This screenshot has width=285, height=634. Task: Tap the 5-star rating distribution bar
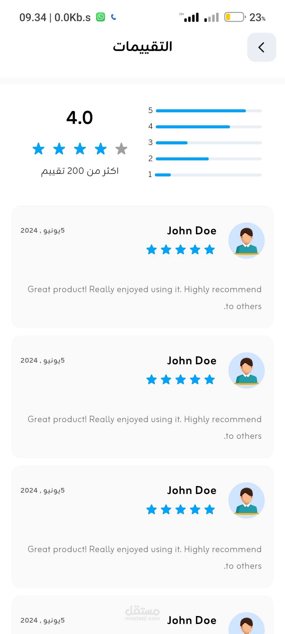pos(208,111)
